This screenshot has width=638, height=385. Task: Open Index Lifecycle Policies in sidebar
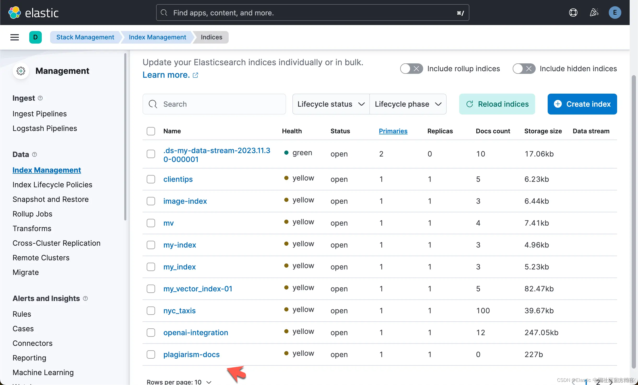click(52, 185)
